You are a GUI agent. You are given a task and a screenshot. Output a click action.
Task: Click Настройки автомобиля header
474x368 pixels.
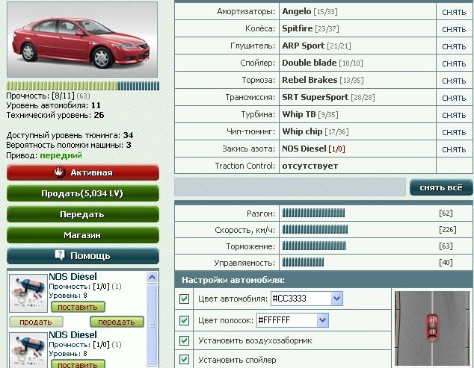point(233,280)
